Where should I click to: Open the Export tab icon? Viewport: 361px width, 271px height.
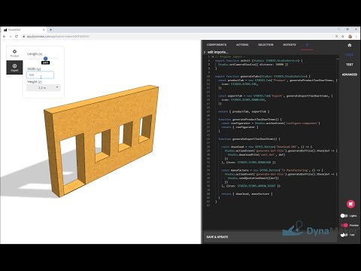click(x=14, y=67)
